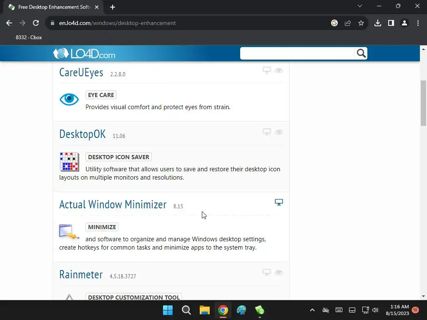Share this page via share icon
This screenshot has height=320, width=427.
(x=347, y=23)
